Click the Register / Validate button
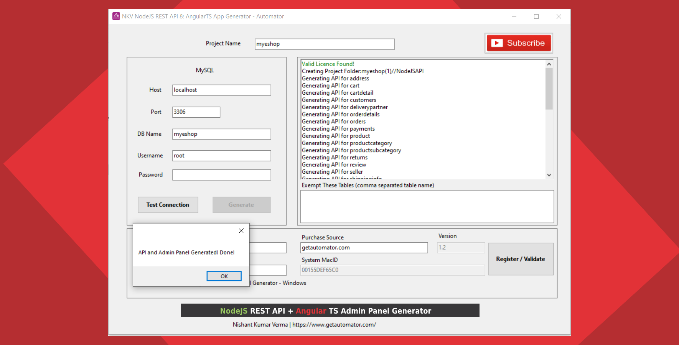 tap(521, 259)
